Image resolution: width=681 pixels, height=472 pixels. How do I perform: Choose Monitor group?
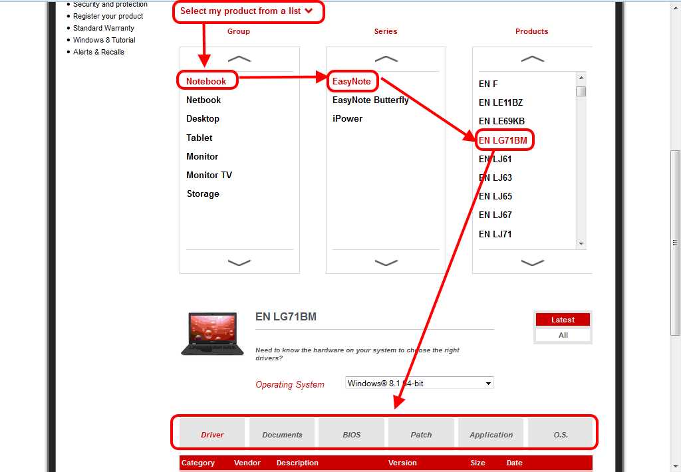[x=202, y=156]
